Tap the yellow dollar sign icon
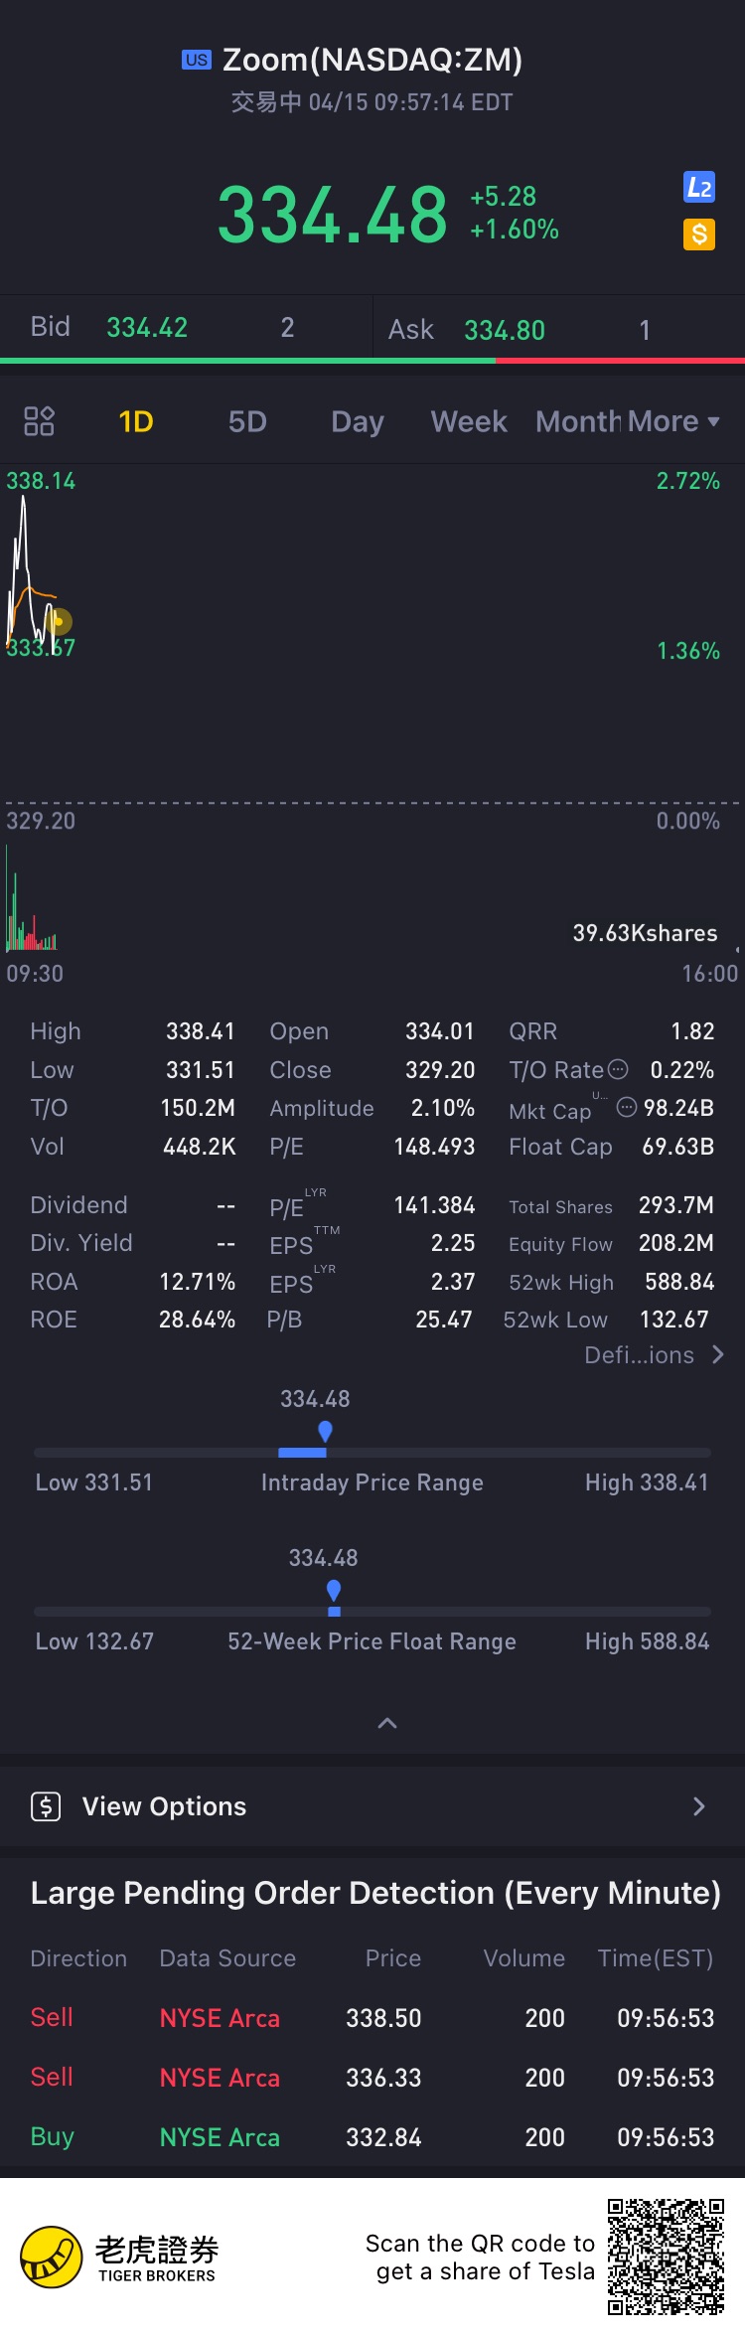This screenshot has width=745, height=2337. 699,234
